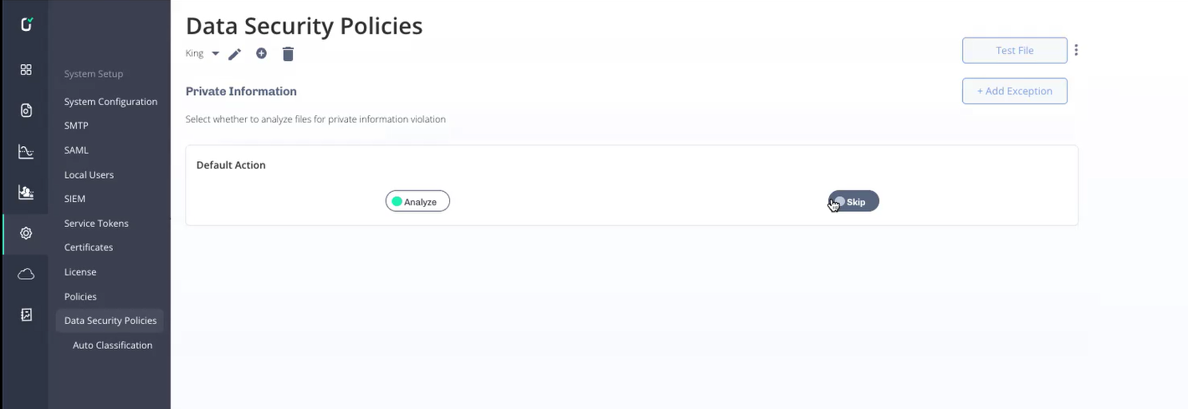Open the three-dot menu beside Test File
The height and width of the screenshot is (409, 1188).
click(x=1076, y=50)
